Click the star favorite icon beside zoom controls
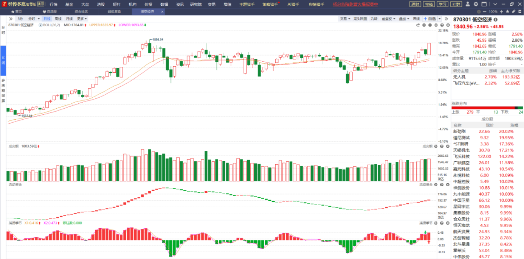524x259 pixels. click(x=508, y=11)
